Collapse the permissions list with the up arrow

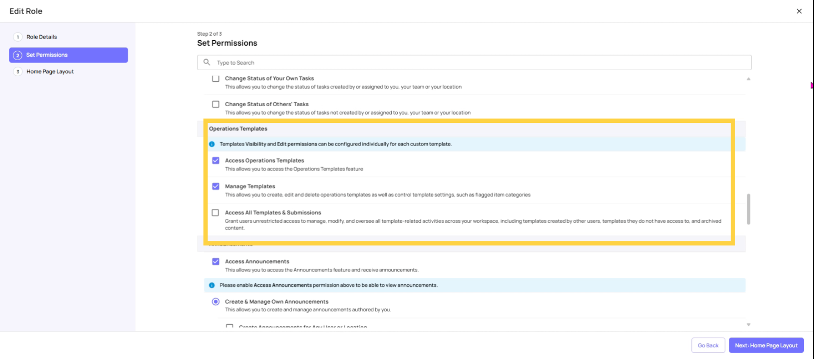pyautogui.click(x=749, y=78)
